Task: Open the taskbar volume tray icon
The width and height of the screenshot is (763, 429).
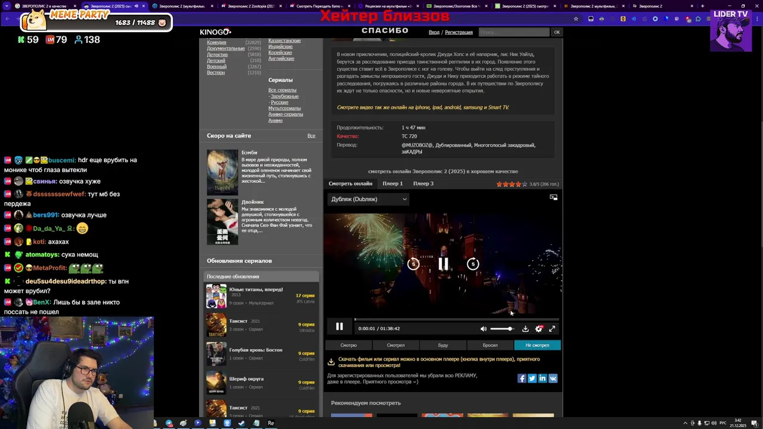Action: point(714,423)
